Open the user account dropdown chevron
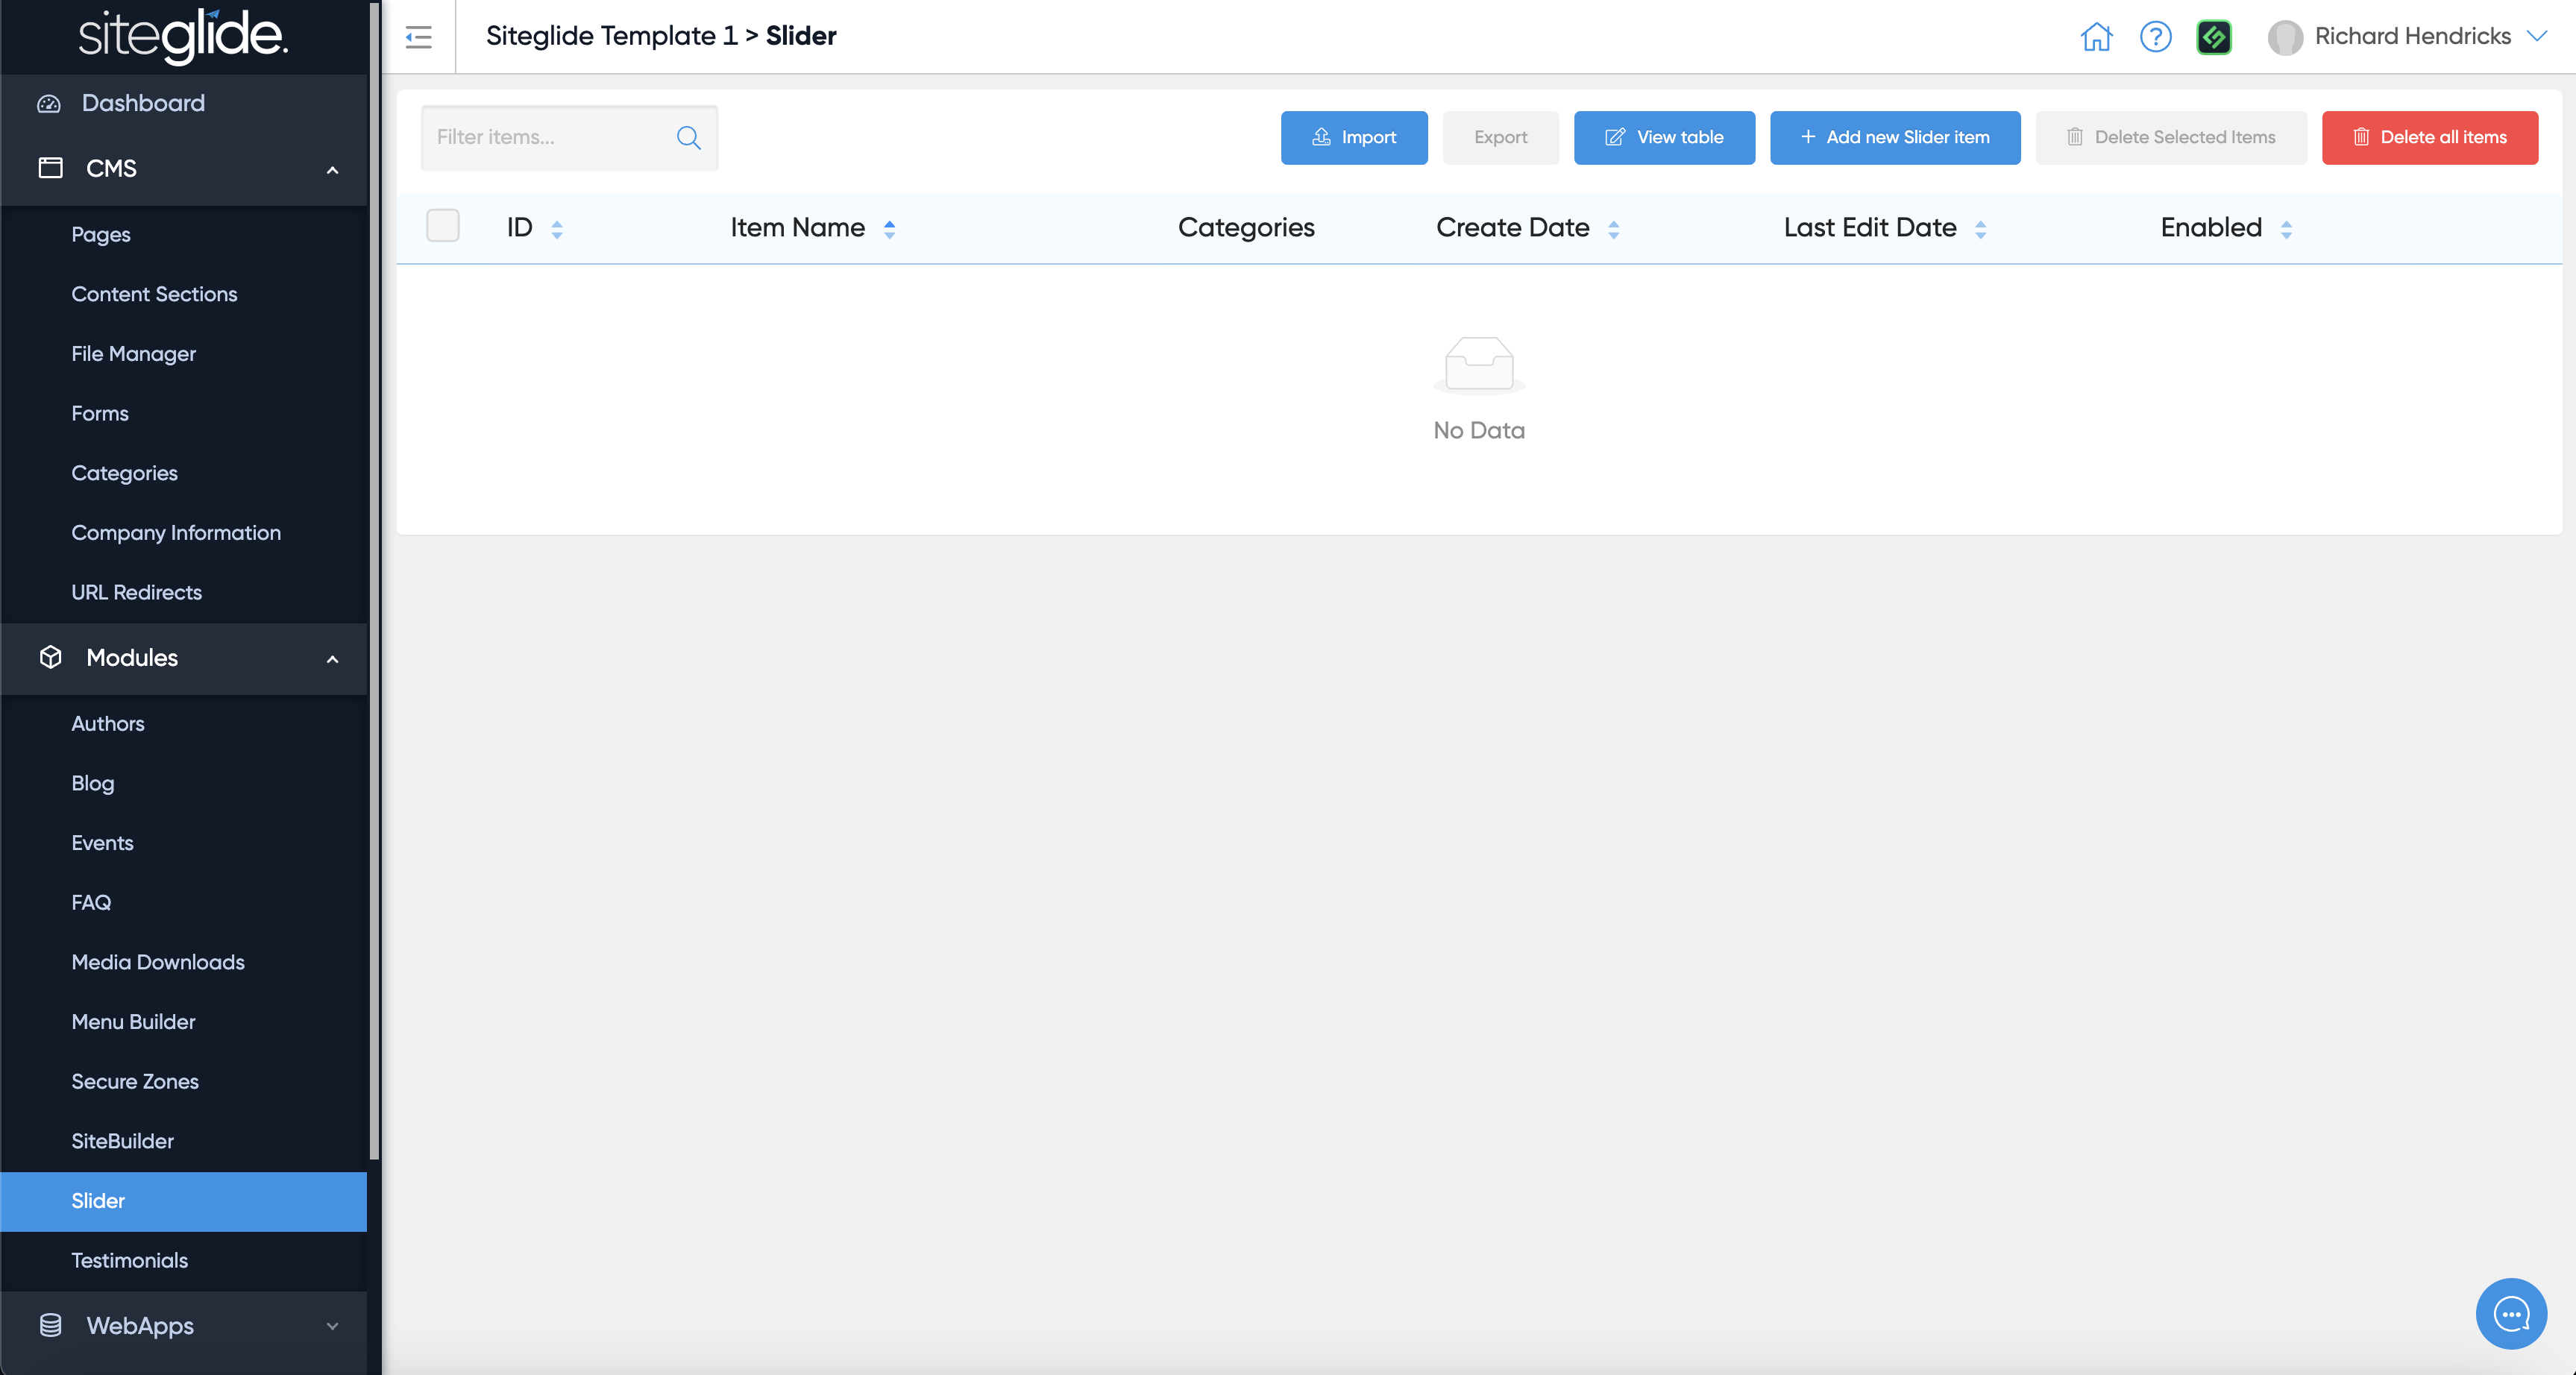Screen dimensions: 2576x1375 (2537, 36)
